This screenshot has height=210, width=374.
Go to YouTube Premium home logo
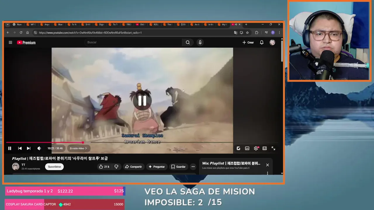pos(26,43)
